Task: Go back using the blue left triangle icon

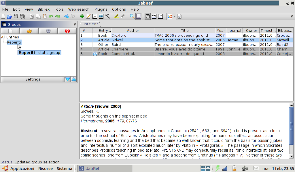Action: pos(67,16)
